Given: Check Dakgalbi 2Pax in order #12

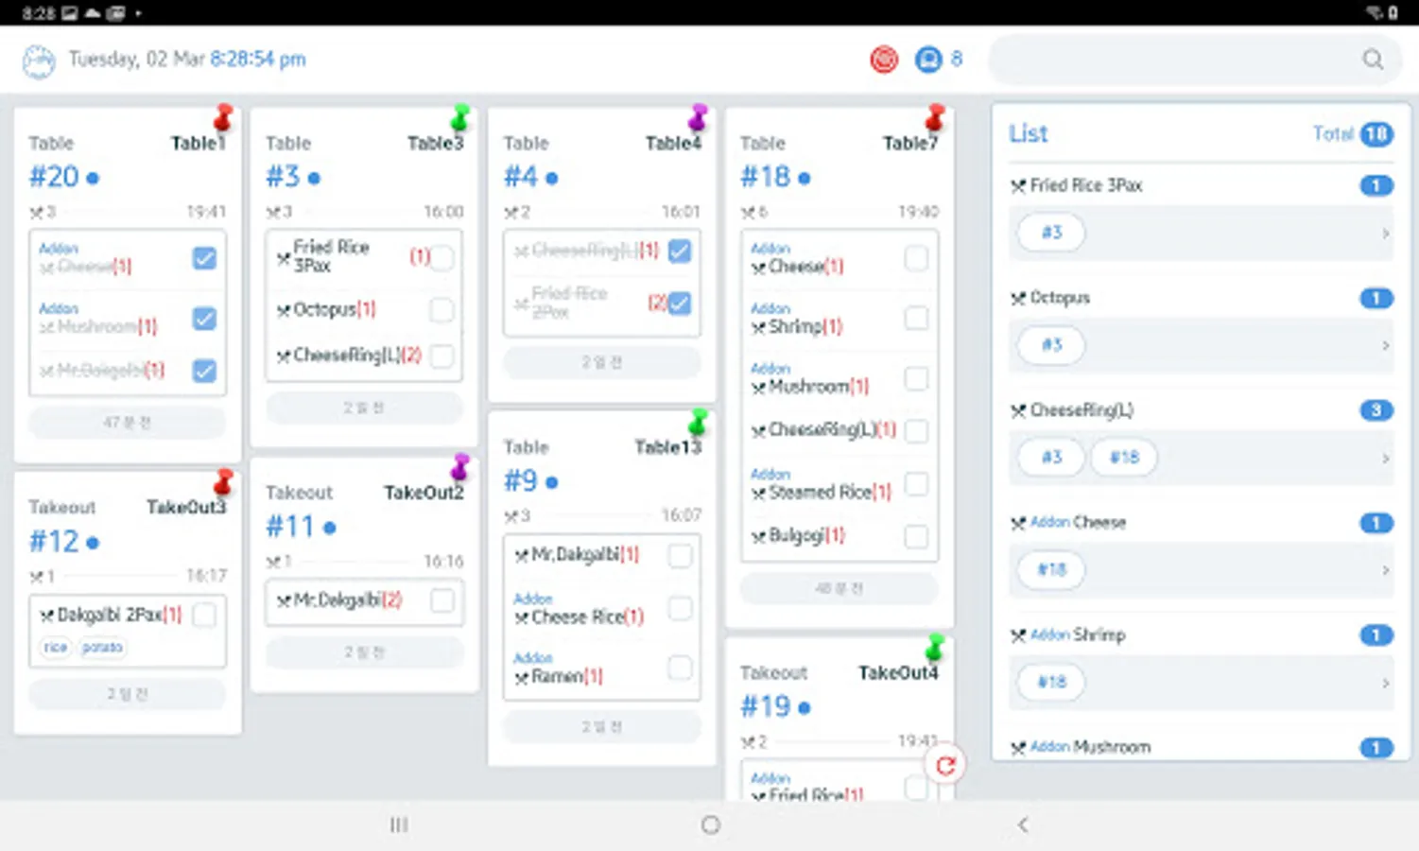Looking at the screenshot, I should point(204,616).
